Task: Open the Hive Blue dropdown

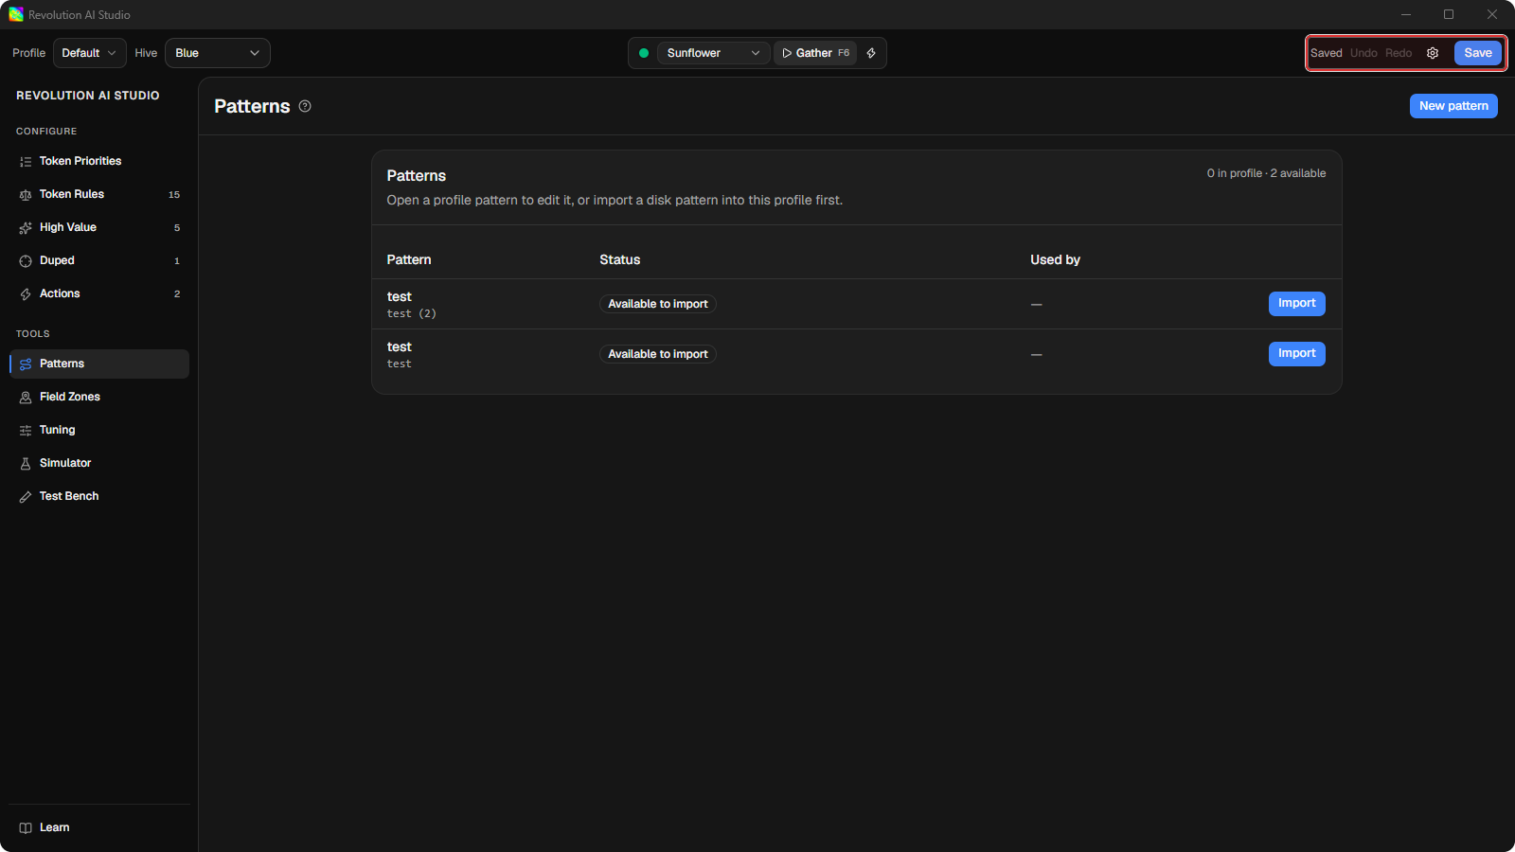Action: coord(218,53)
